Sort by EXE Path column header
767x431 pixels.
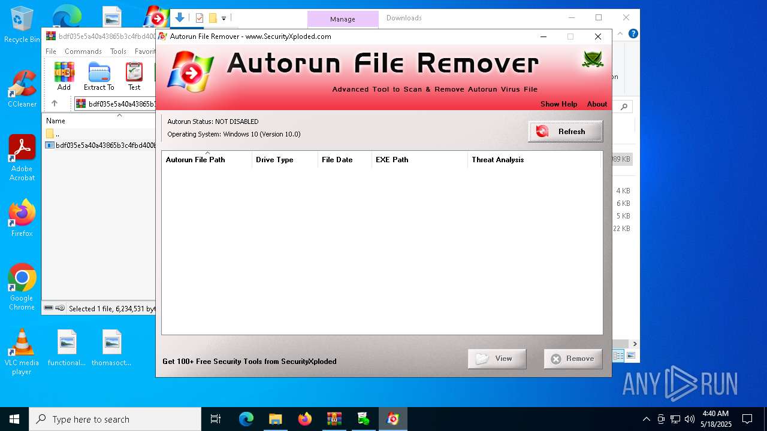tap(419, 160)
